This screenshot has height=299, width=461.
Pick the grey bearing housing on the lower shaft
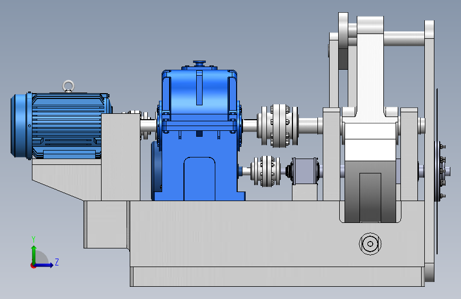tap(304, 171)
